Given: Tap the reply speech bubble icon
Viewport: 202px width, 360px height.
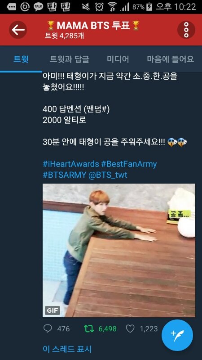Looking at the screenshot, I should pos(48,329).
